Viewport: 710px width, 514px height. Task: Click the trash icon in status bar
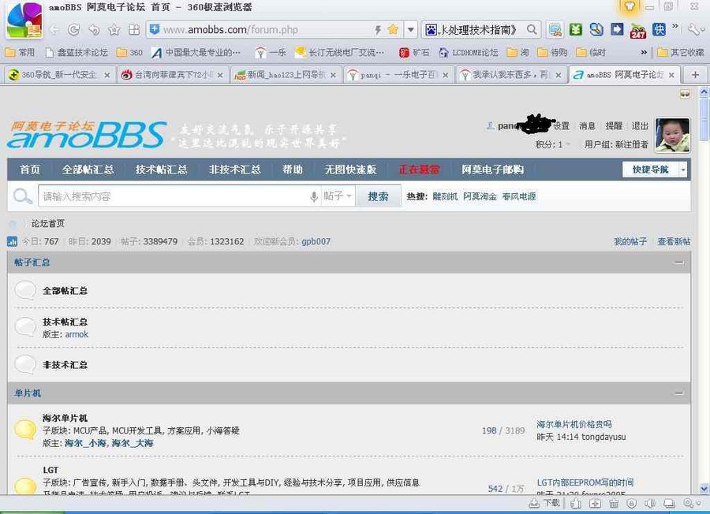pyautogui.click(x=614, y=503)
